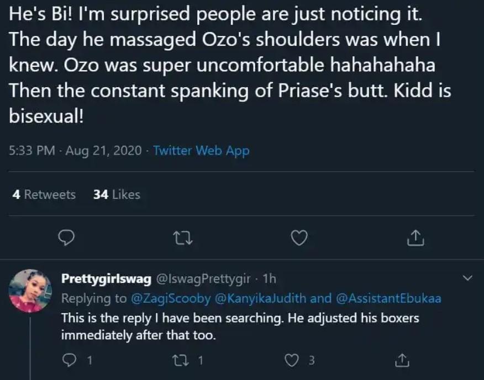Reply to the main tweet
This screenshot has height=380, width=484.
66,237
